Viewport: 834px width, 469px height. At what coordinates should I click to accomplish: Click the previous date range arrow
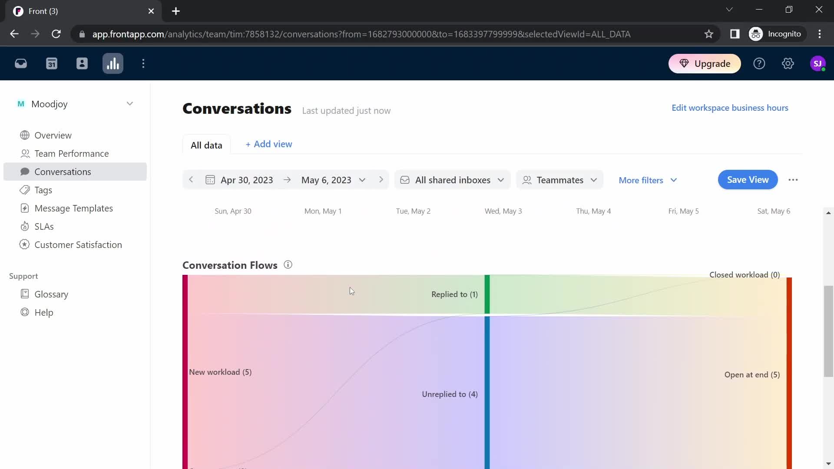(x=192, y=179)
